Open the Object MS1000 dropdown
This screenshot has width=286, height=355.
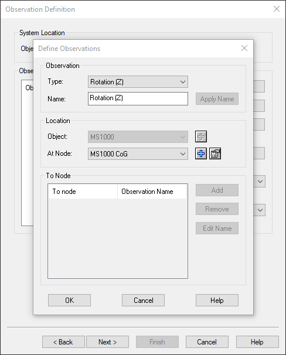click(138, 136)
